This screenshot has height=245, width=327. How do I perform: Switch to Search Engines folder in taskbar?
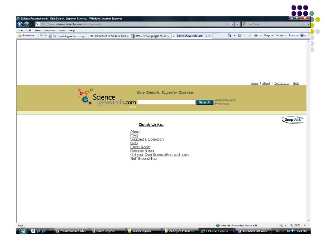point(144,231)
